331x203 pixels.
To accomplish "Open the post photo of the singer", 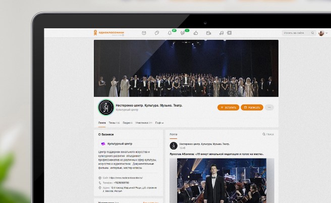I will (x=222, y=181).
